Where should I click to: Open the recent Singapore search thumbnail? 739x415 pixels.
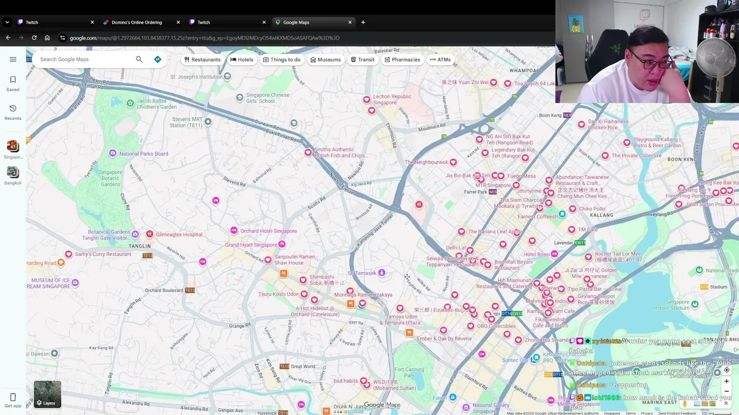click(x=13, y=146)
